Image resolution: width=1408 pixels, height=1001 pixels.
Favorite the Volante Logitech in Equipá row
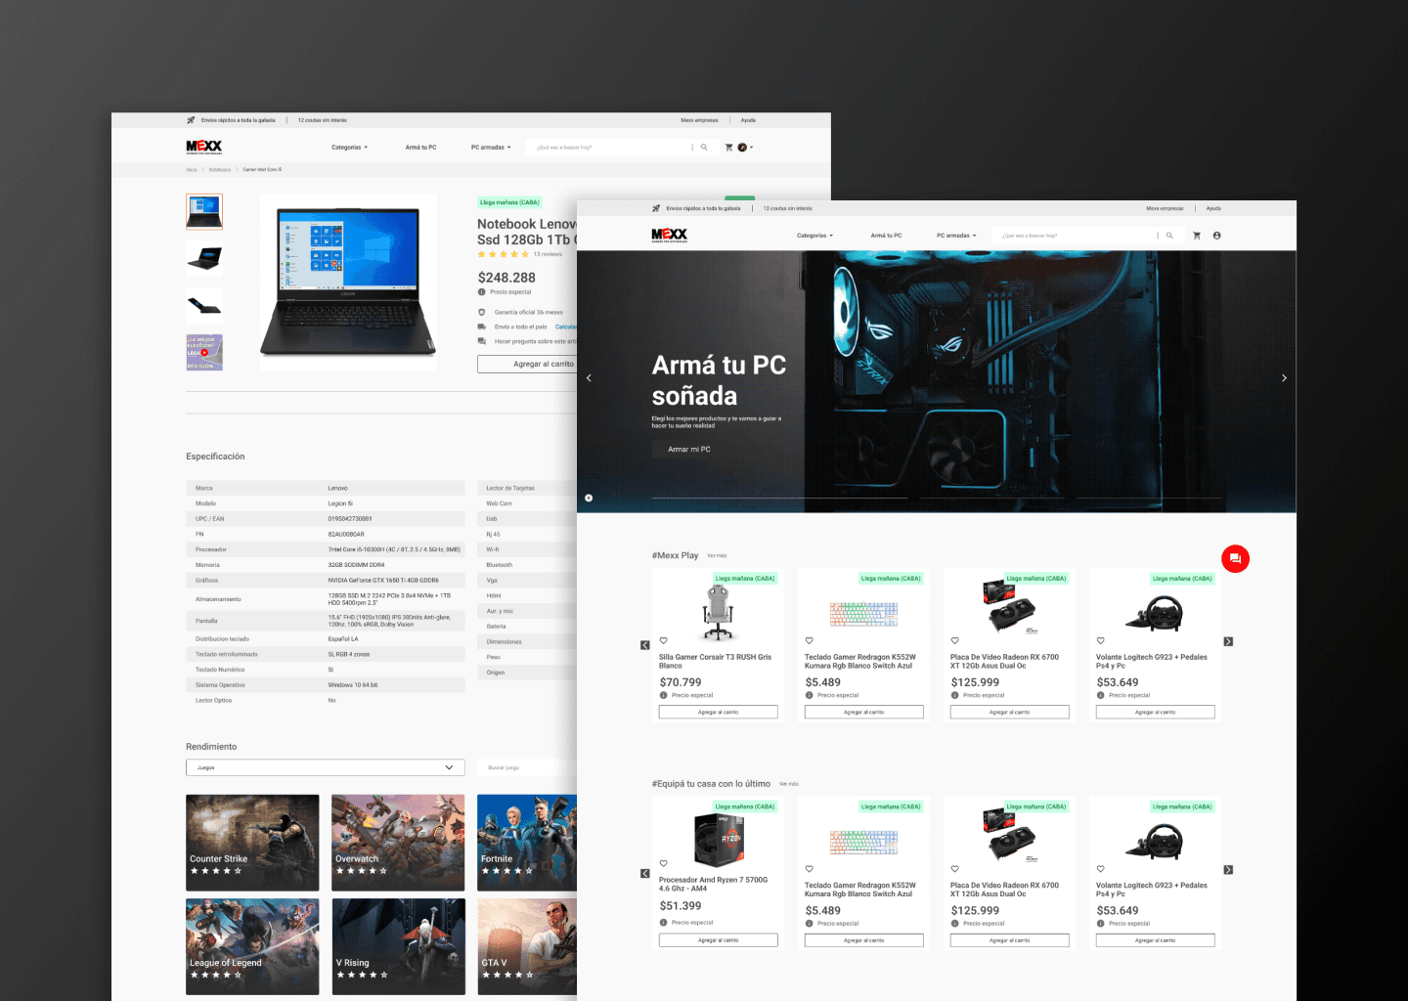pyautogui.click(x=1100, y=868)
